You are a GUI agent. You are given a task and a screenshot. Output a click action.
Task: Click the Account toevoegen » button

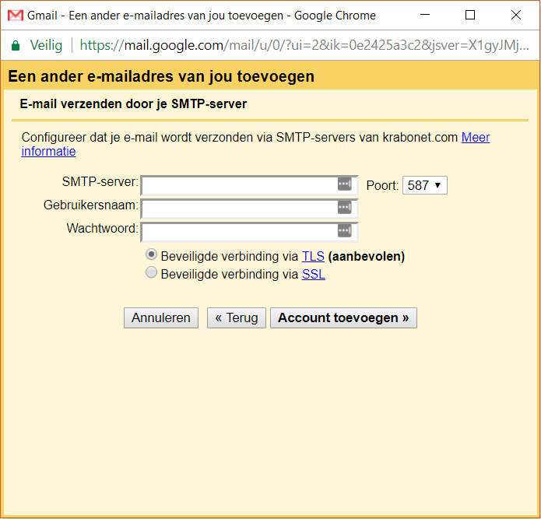[x=343, y=318]
